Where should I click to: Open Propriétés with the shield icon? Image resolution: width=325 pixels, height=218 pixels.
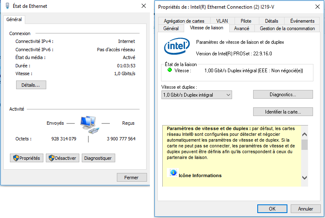(26, 158)
